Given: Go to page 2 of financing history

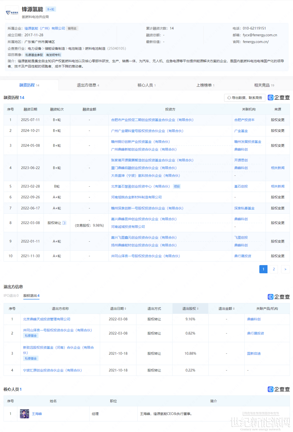Looking at the screenshot, I should [x=274, y=269].
